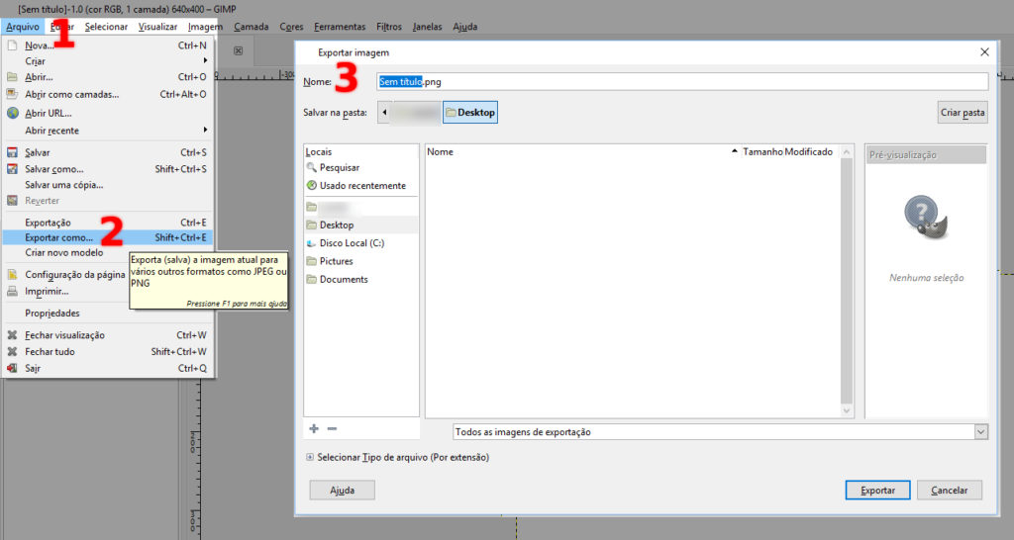Click the floppy disk icon beside Salvar
This screenshot has width=1014, height=540.
coord(13,153)
